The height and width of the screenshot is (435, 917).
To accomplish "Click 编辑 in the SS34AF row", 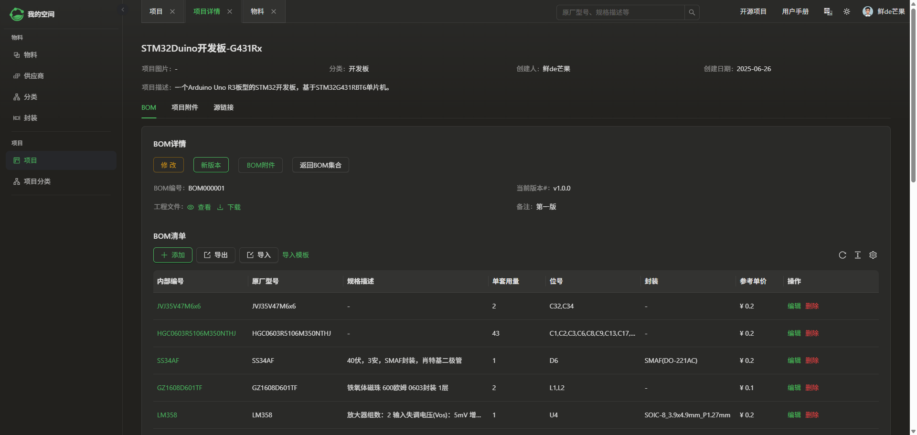I will point(794,361).
